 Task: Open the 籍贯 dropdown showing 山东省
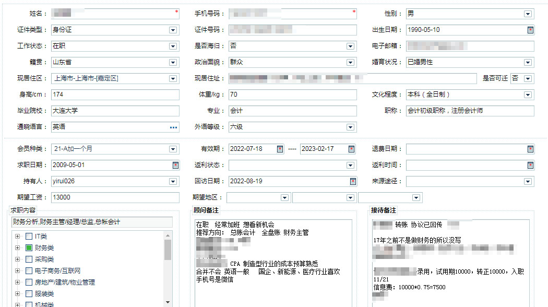coord(173,62)
